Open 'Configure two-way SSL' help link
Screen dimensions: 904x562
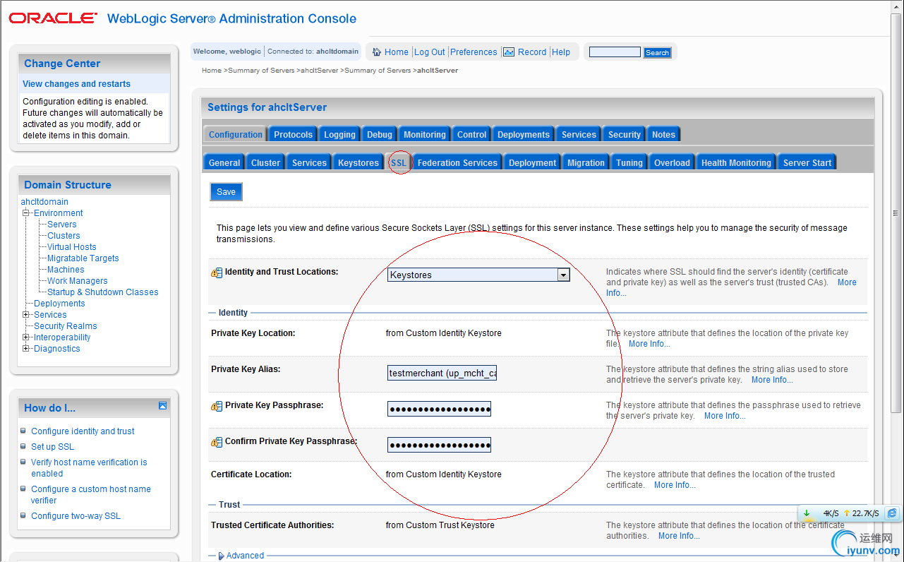(76, 516)
